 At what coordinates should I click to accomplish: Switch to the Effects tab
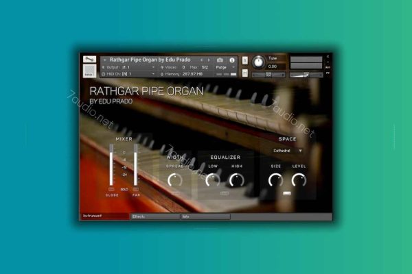[x=155, y=216]
